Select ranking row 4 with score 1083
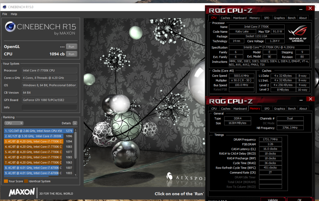319x201 pixels. pyautogui.click(x=39, y=147)
